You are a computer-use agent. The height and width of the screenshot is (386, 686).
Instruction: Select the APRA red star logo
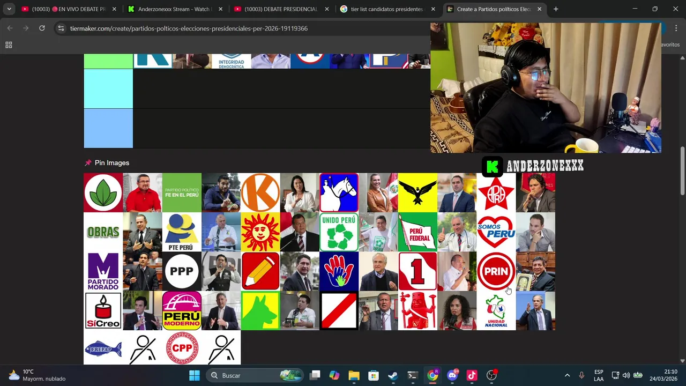click(496, 192)
